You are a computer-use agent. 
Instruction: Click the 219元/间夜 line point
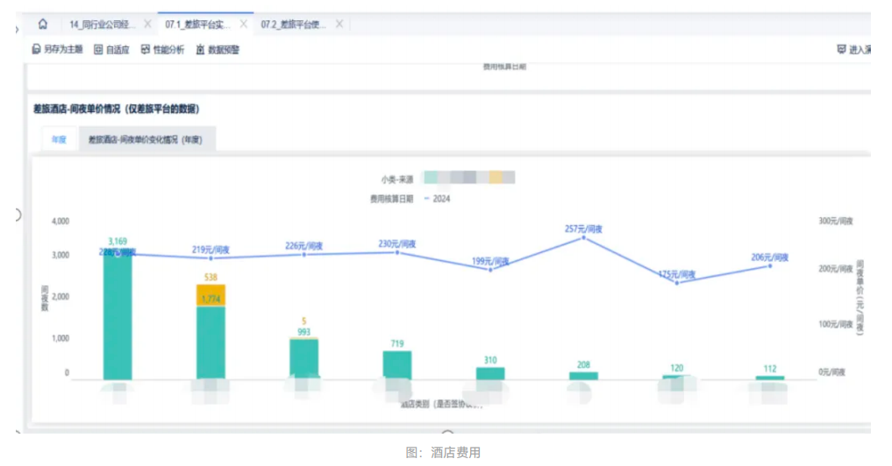click(x=211, y=258)
